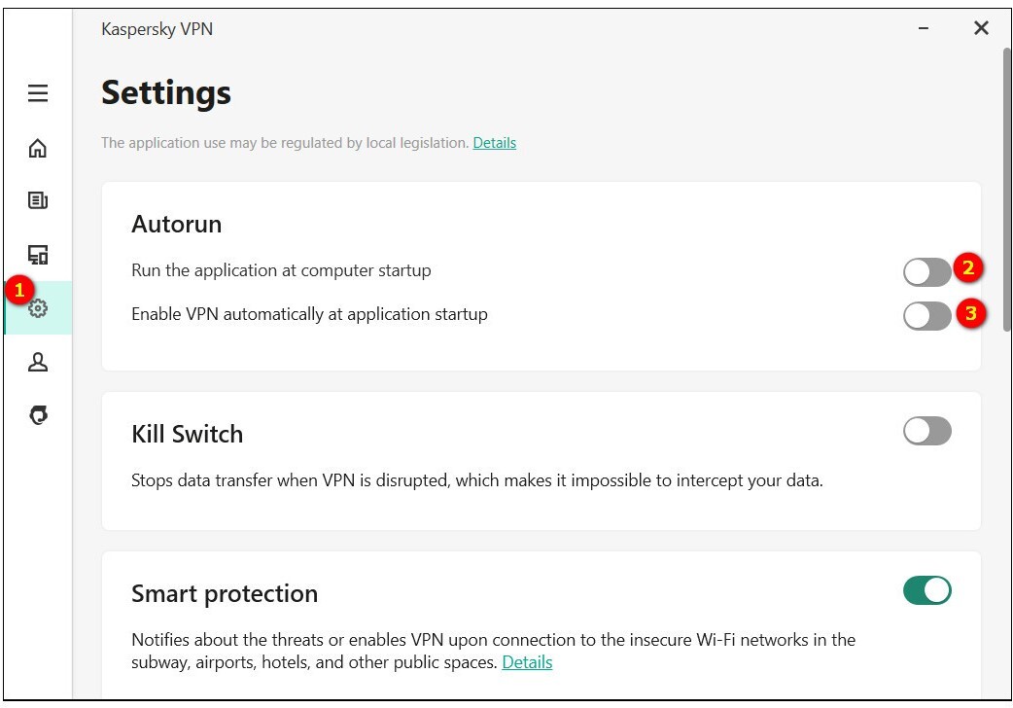Click the vertical scrollbar thumb
The width and height of the screenshot is (1013, 708).
(x=1006, y=190)
